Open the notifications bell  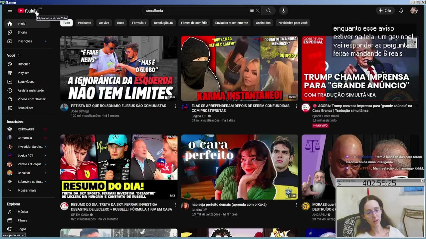coord(401,11)
